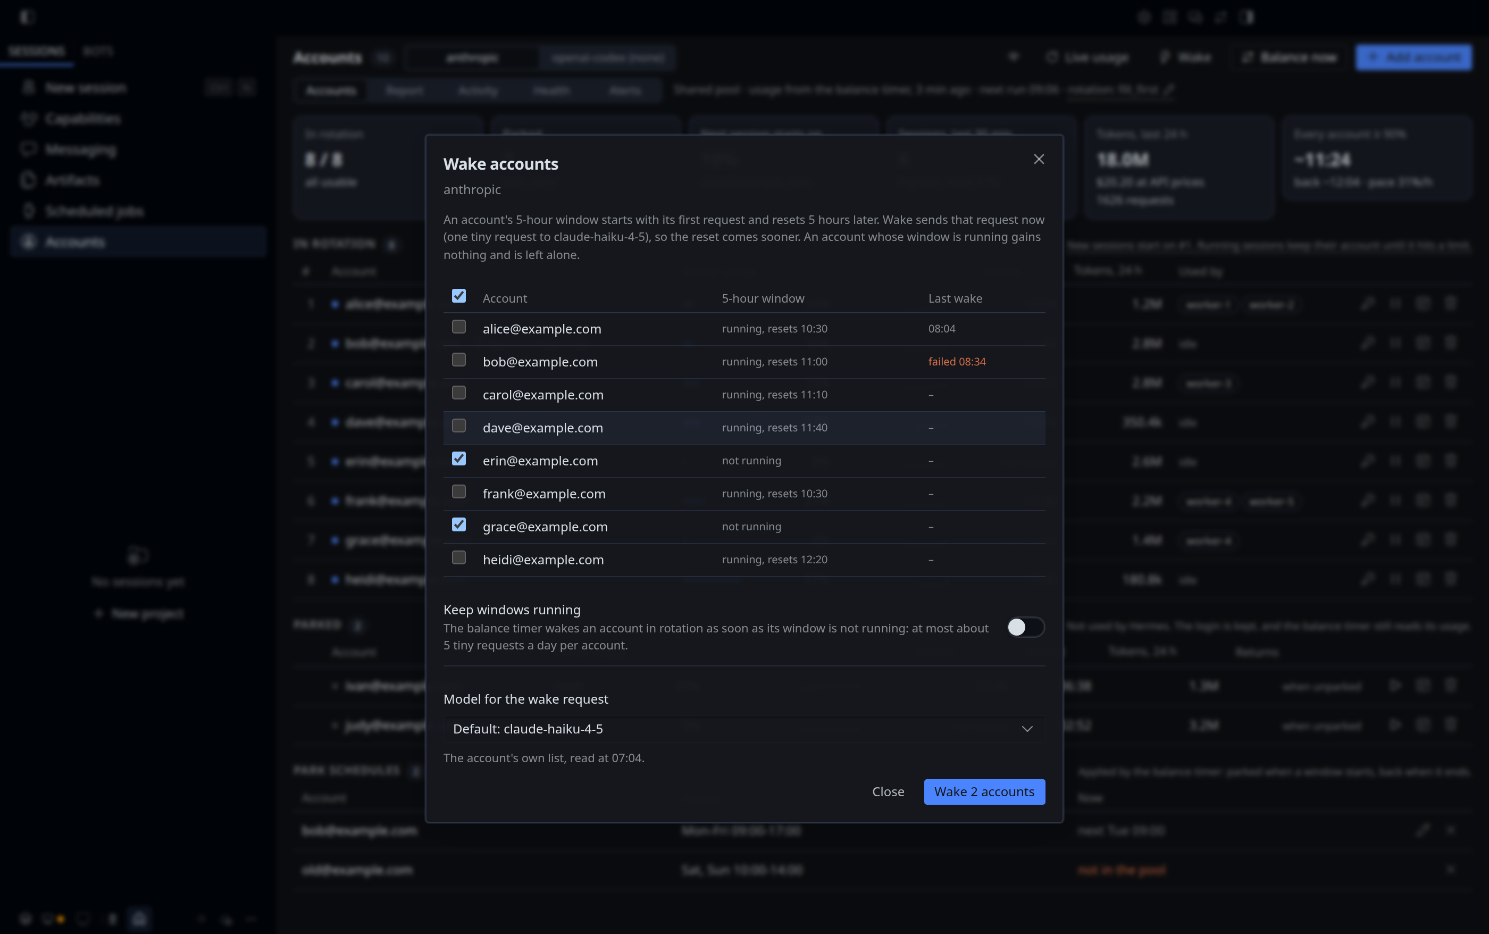1489x934 pixels.
Task: Uncheck the erin@example.com checkbox
Action: (x=458, y=458)
